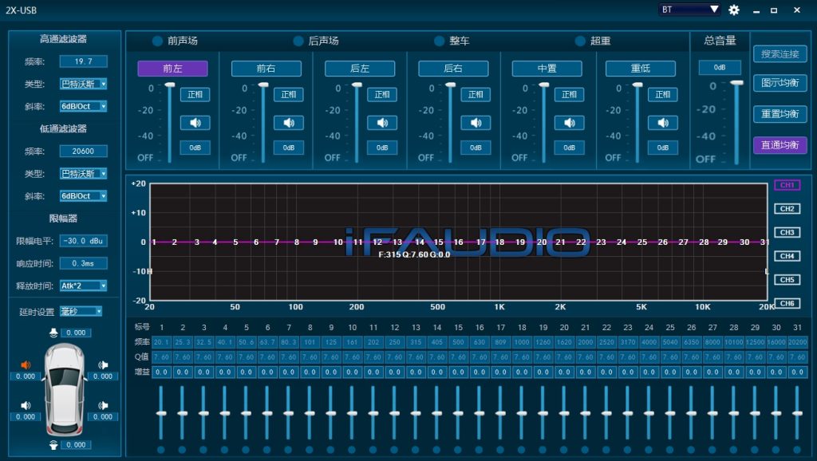This screenshot has height=461, width=817.
Task: Mute the 后右 channel speaker icon
Action: (x=476, y=123)
